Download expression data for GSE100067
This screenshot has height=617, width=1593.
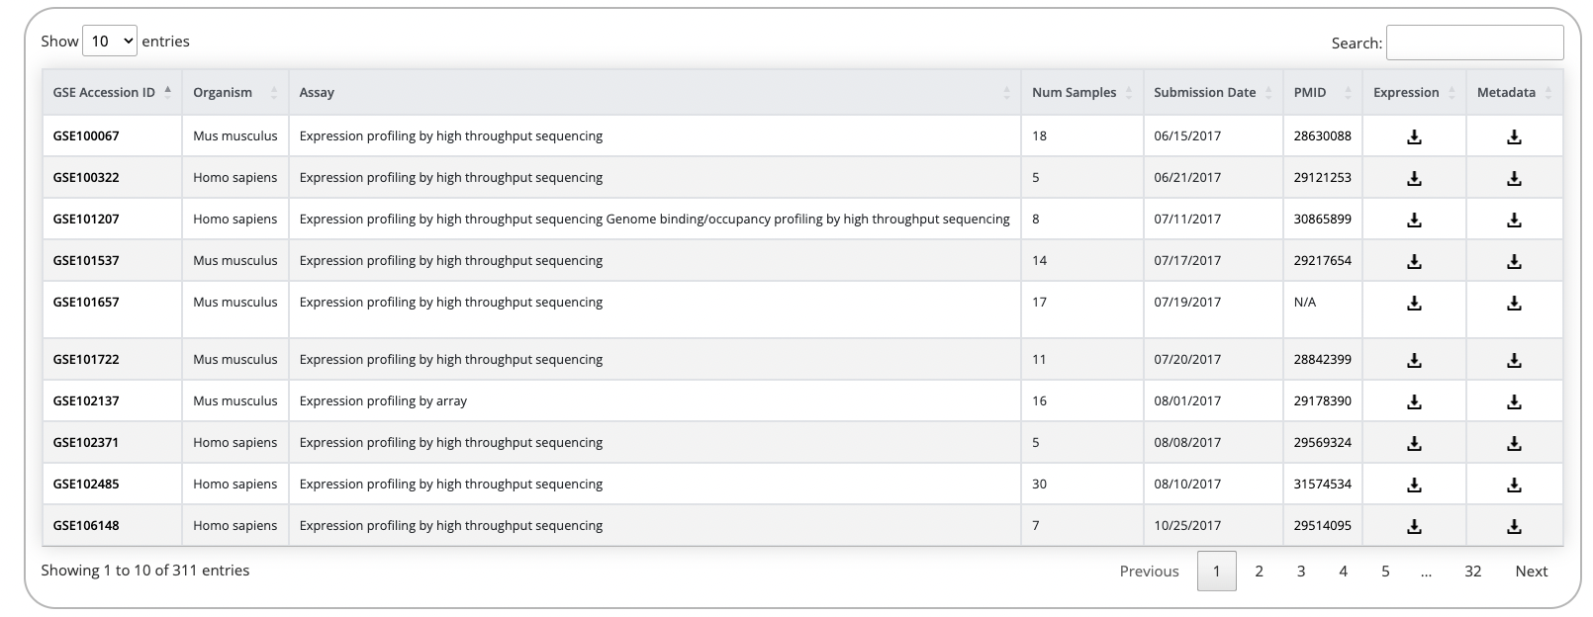(1414, 137)
